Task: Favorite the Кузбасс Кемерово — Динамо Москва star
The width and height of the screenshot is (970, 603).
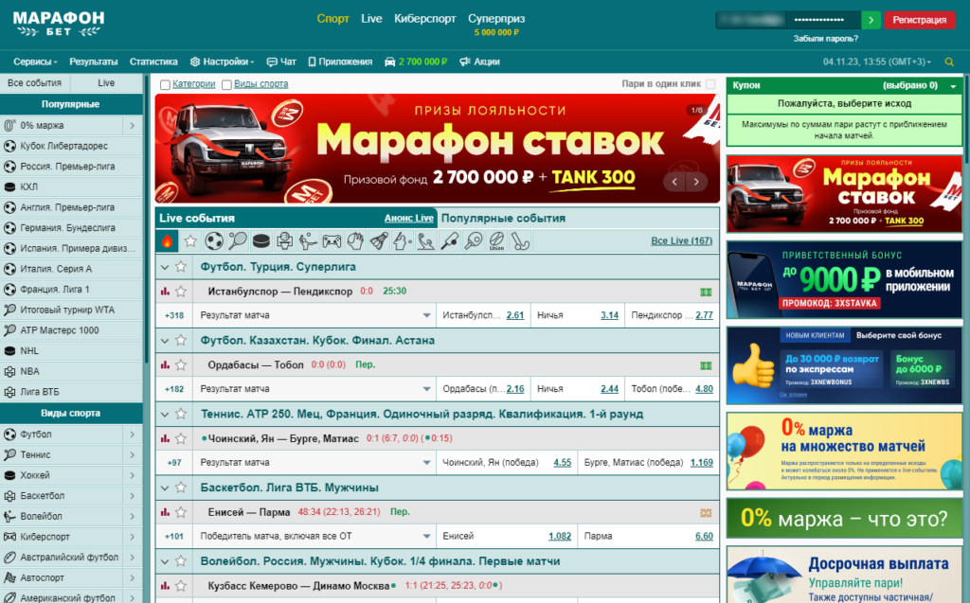Action: point(181,586)
